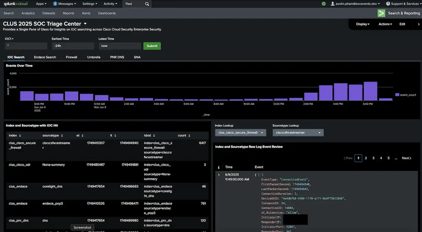Click the green health status checkmark icon
Image resolution: width=422 pixels, height=232 pixels.
pos(323,3)
